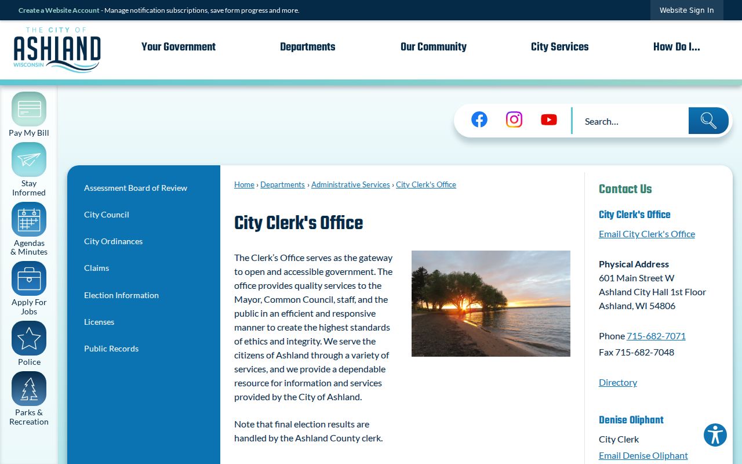Viewport: 742px width, 464px height.
Task: Open the Pay My Bill icon
Action: (x=29, y=109)
